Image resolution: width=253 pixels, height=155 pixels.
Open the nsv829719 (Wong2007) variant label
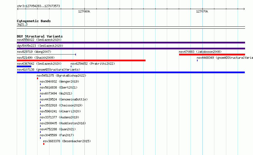[34, 52]
